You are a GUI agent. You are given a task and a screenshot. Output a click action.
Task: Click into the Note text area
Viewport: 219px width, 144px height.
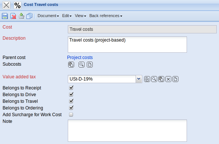pos(127,131)
